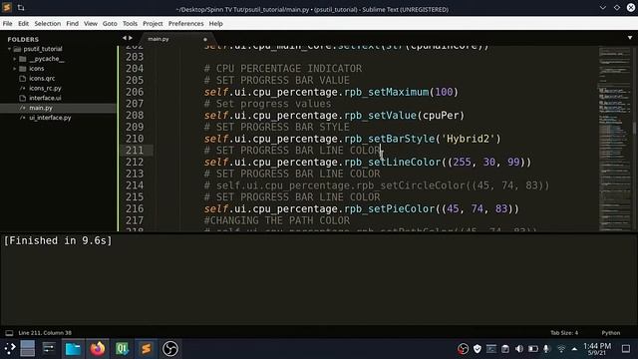Click the __pycache__ folder icon
The height and width of the screenshot is (359, 638).
[23, 59]
